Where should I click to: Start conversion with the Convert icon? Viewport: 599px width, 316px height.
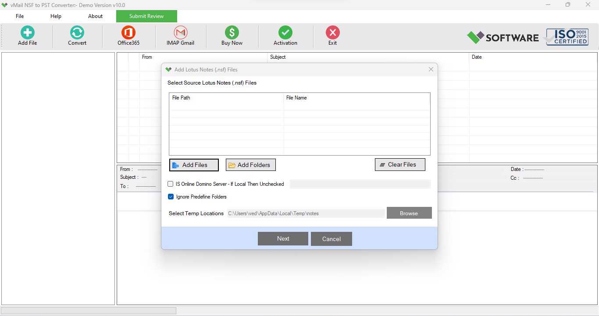[77, 32]
